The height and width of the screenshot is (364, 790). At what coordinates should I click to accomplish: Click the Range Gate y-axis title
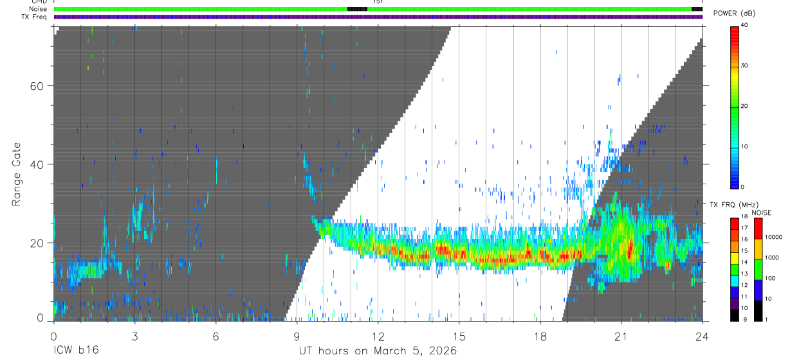pyautogui.click(x=17, y=175)
